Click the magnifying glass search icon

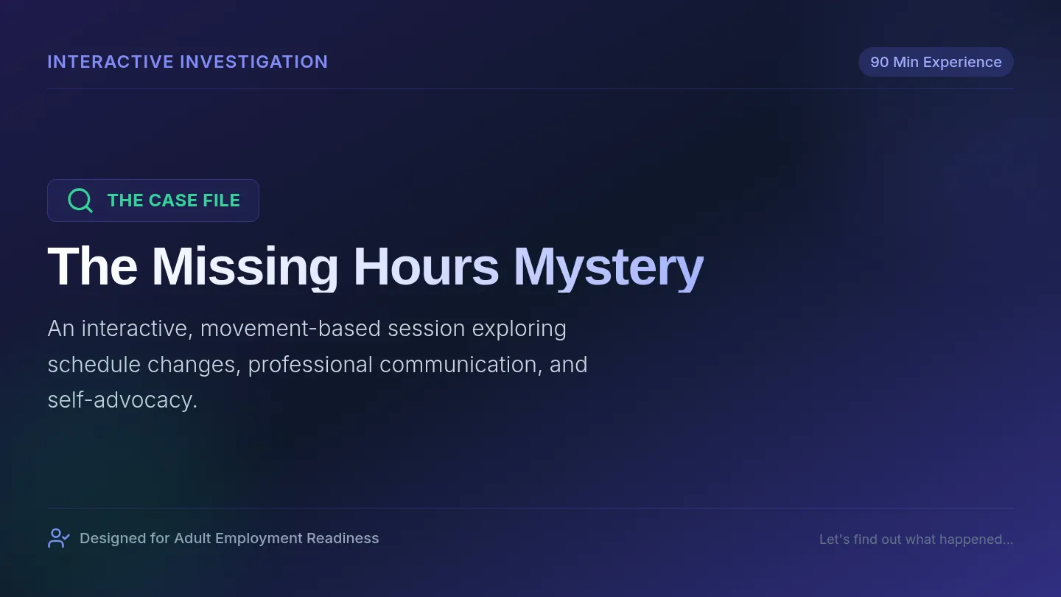pos(80,200)
